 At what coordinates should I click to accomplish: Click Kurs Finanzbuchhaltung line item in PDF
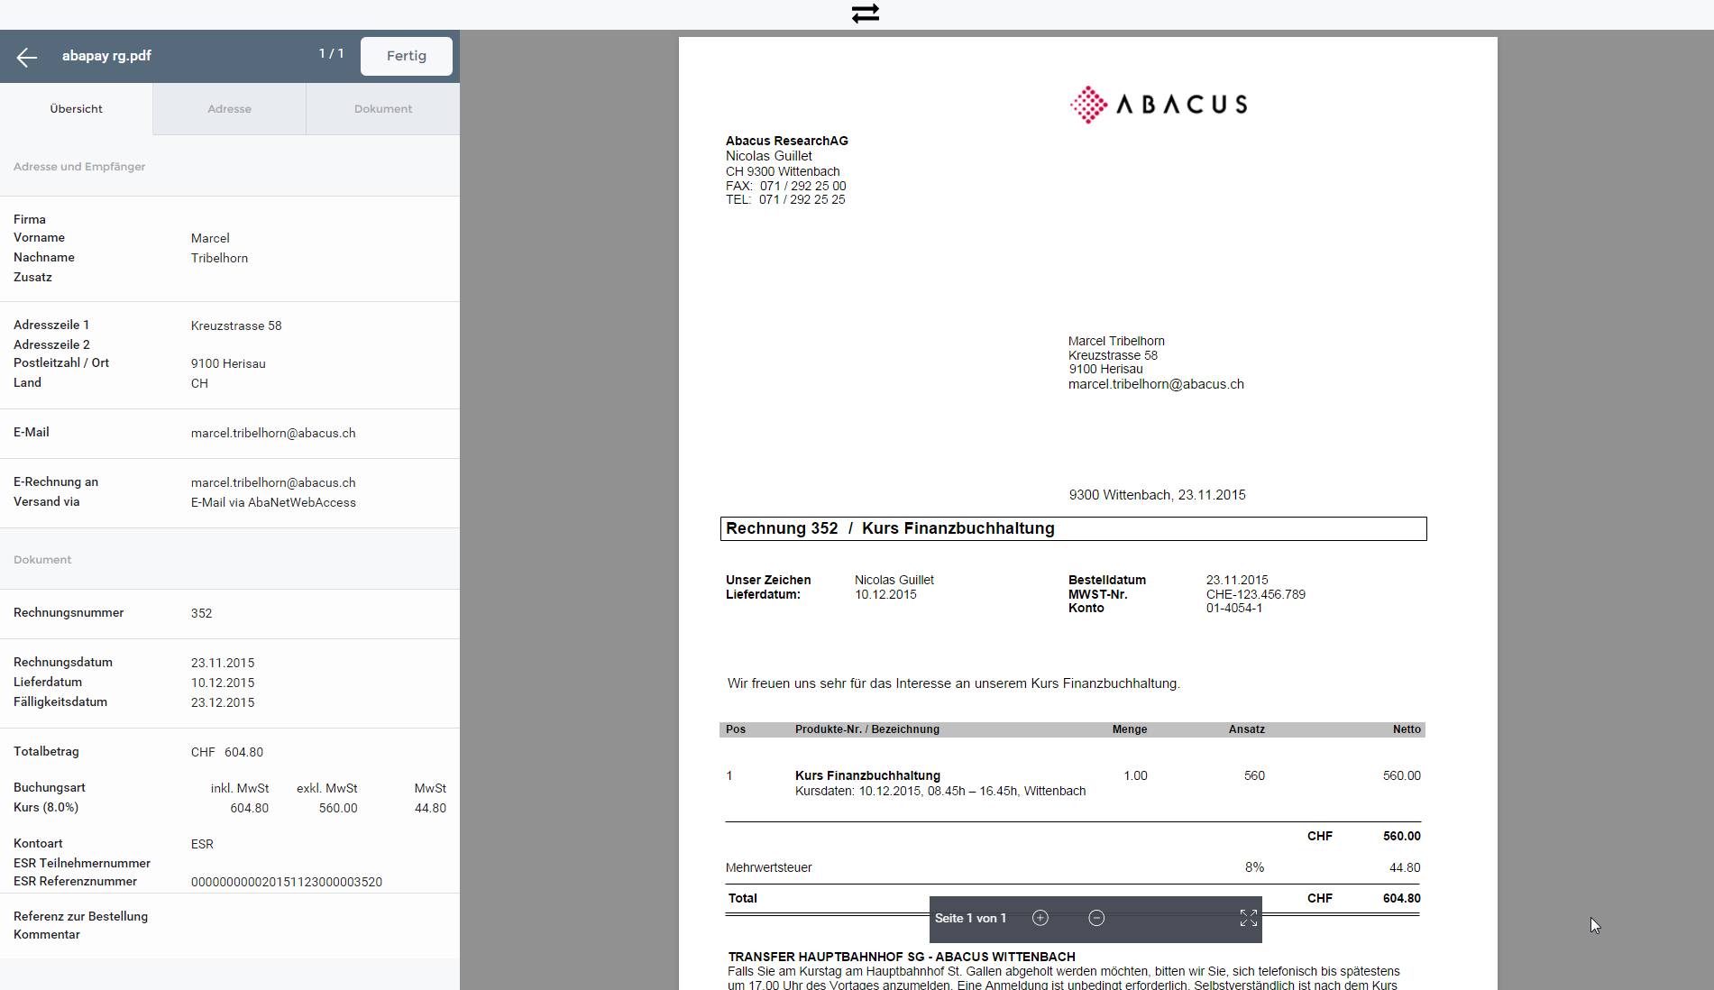867,775
